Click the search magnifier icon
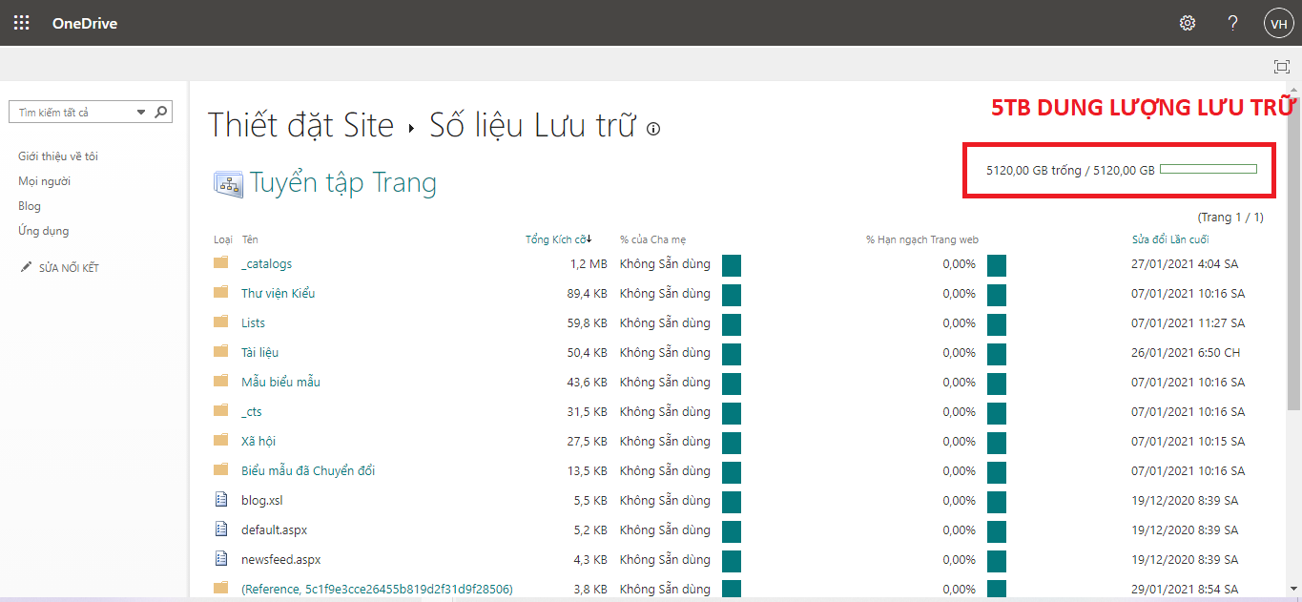 (x=161, y=112)
